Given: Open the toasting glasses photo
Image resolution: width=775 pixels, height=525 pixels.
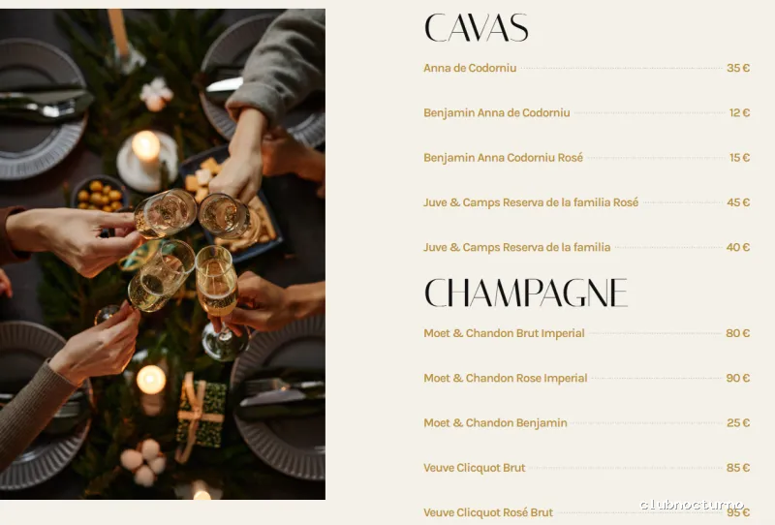Looking at the screenshot, I should pos(163,254).
